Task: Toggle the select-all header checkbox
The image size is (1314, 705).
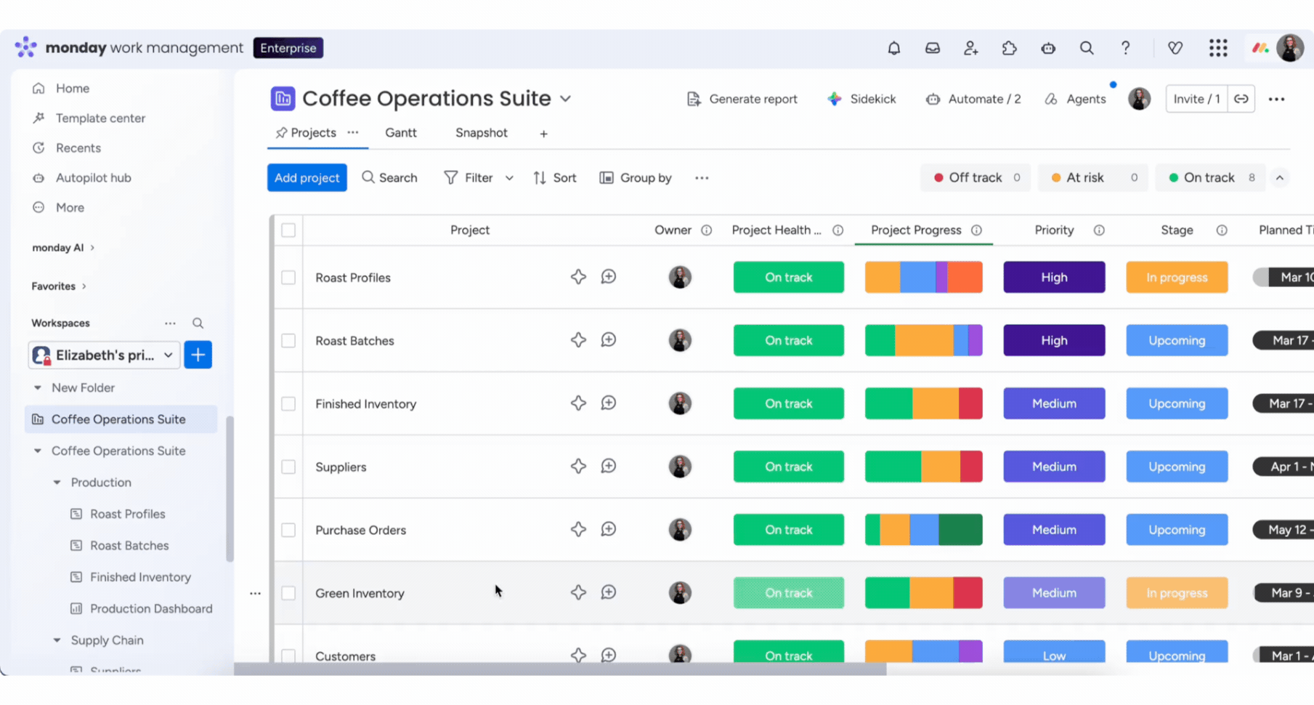Action: tap(288, 230)
